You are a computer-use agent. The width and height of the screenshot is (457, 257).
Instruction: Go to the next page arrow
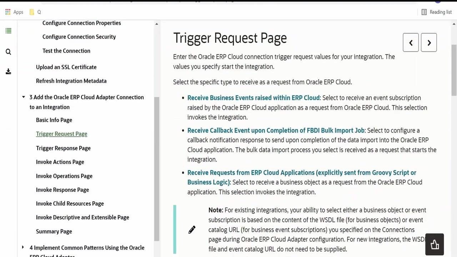click(429, 43)
